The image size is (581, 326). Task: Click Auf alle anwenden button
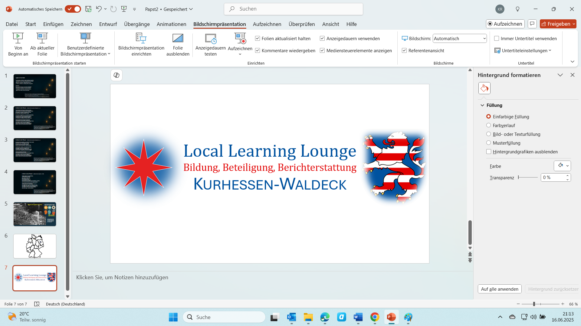tap(500, 289)
